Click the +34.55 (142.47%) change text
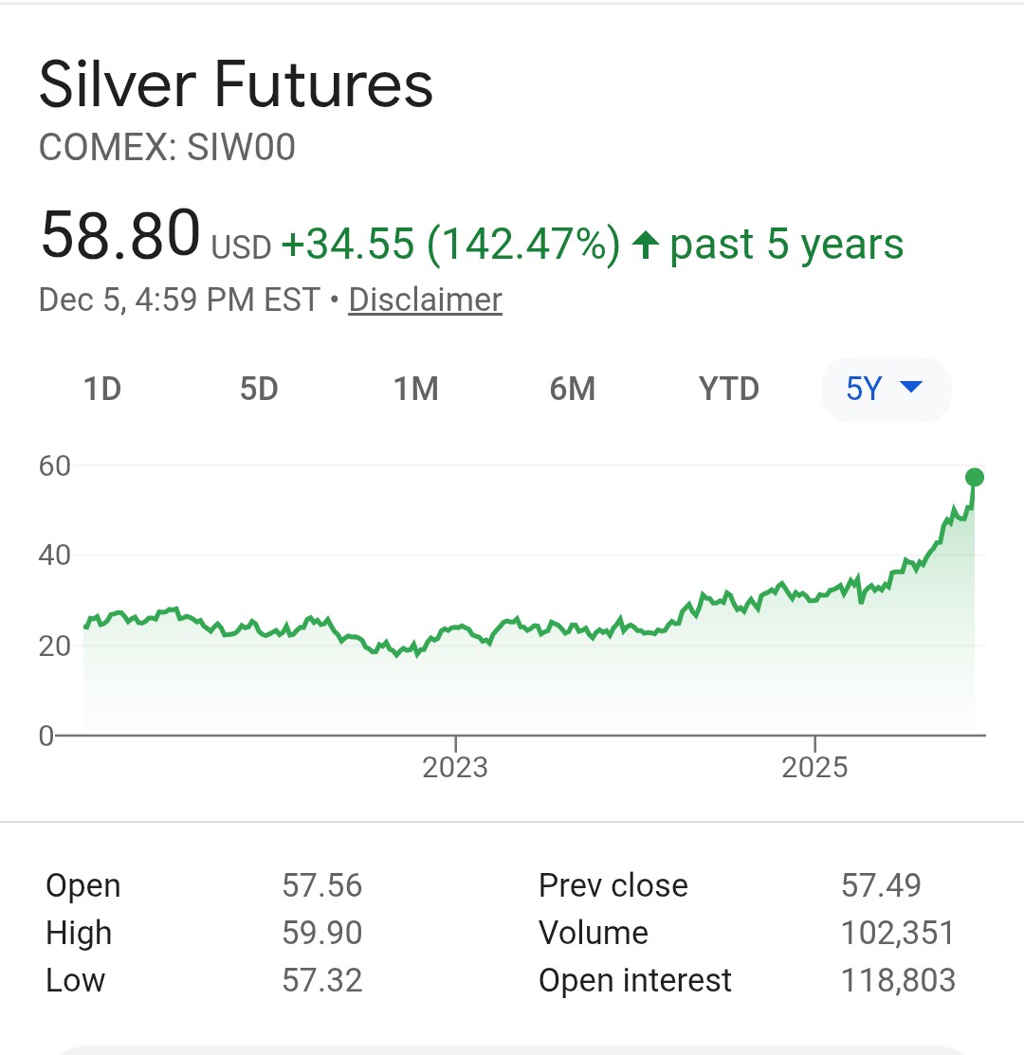The height and width of the screenshot is (1055, 1024). (451, 245)
